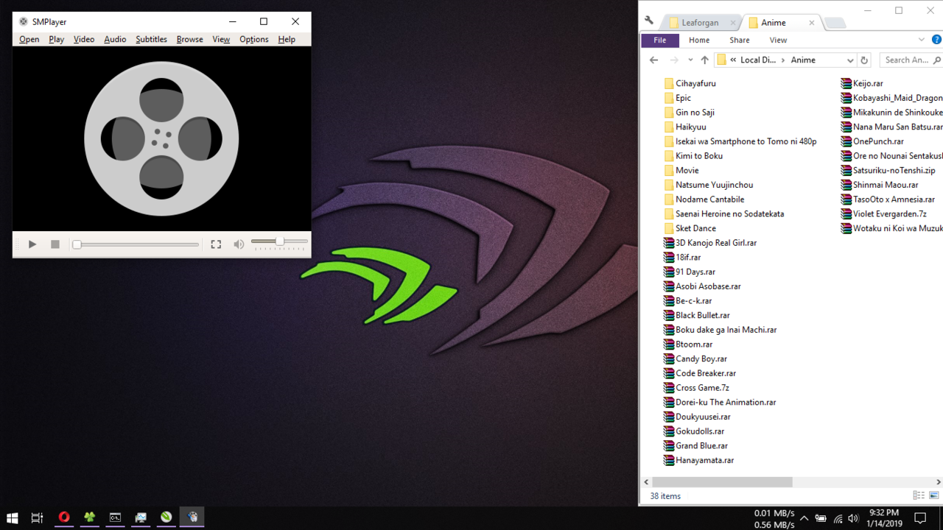Open the SMPlayer Open menu
The width and height of the screenshot is (943, 530).
(x=29, y=39)
